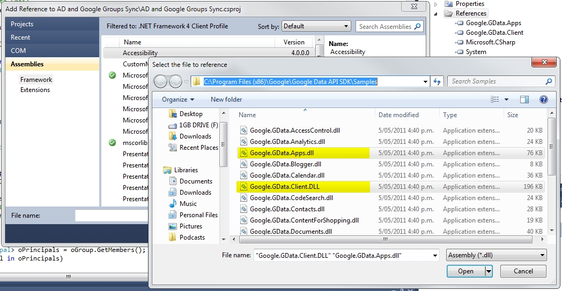Click the horizontal scrollbar of file list

[386, 239]
